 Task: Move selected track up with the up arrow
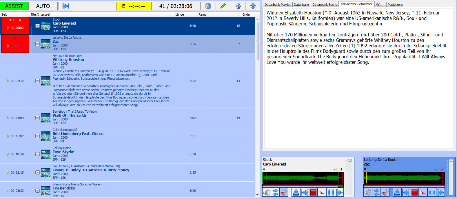(x=238, y=6)
